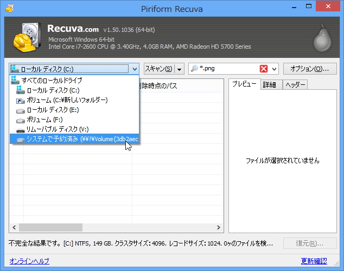This screenshot has height=271, width=344.
Task: Pick ローカル ディスク (E:) from the list
Action: coord(74,110)
